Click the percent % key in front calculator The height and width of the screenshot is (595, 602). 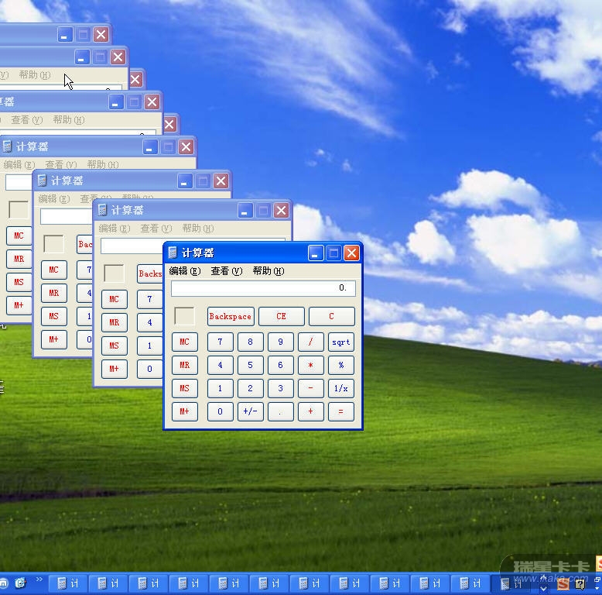tap(341, 365)
